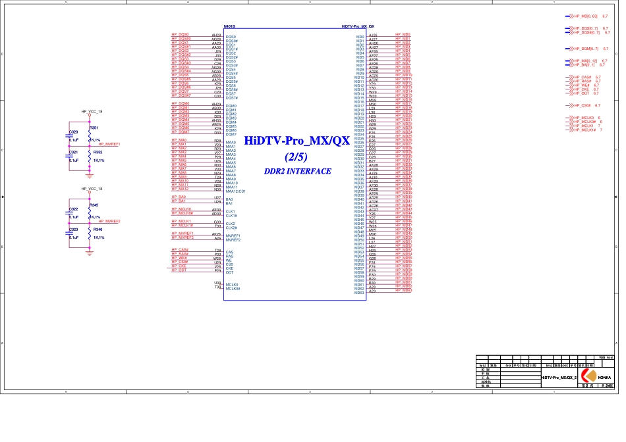Click the 'HP_MCLK1' net label at pin G30
This screenshot has width=626, height=442.
(x=181, y=221)
